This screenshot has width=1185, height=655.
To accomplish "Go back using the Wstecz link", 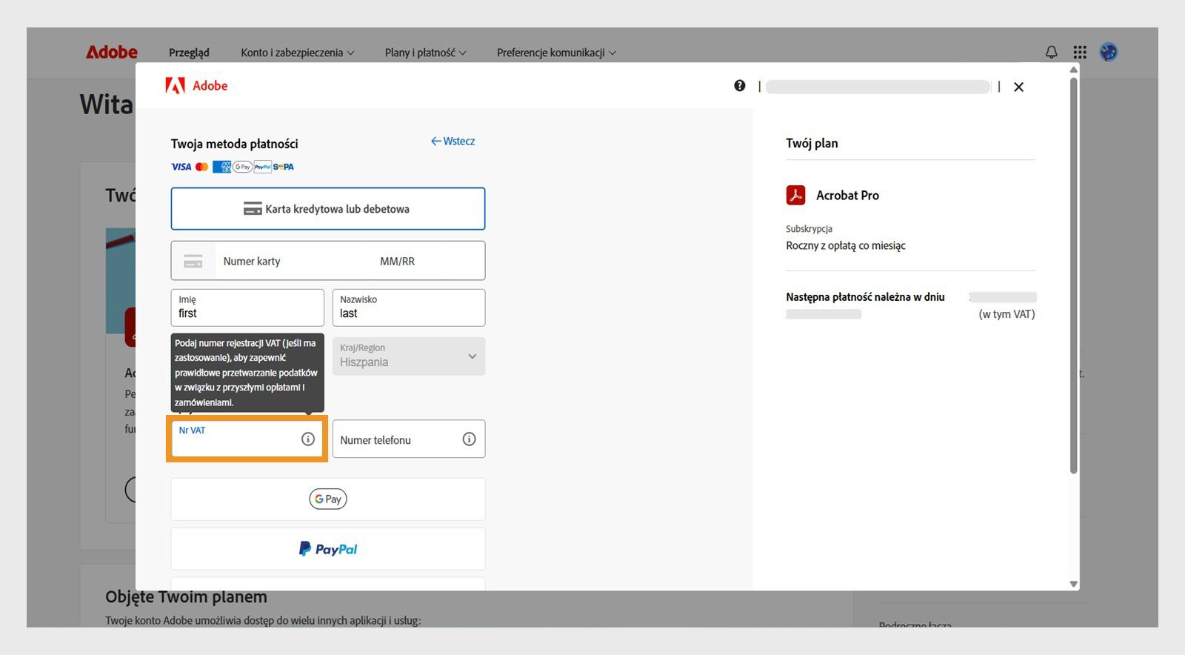I will tap(453, 142).
